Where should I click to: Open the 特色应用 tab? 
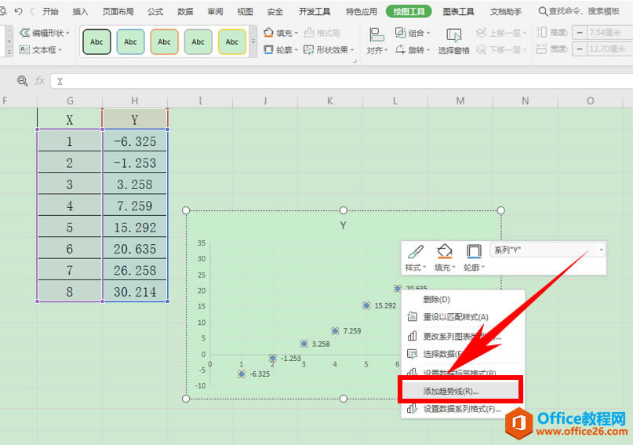362,11
